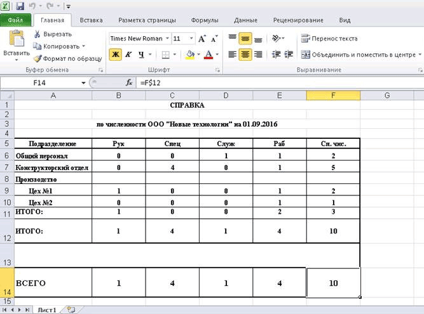Click cell Конструкторский отдел
The width and height of the screenshot is (424, 314).
pyautogui.click(x=53, y=167)
